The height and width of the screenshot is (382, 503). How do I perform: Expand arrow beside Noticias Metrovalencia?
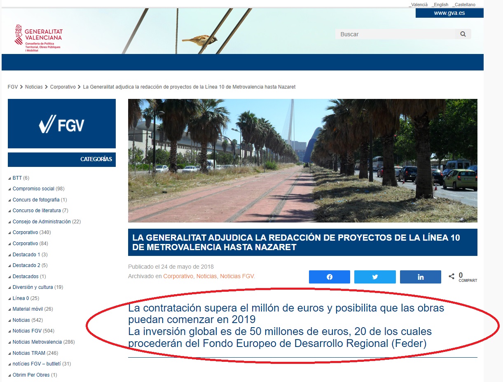pos(9,342)
